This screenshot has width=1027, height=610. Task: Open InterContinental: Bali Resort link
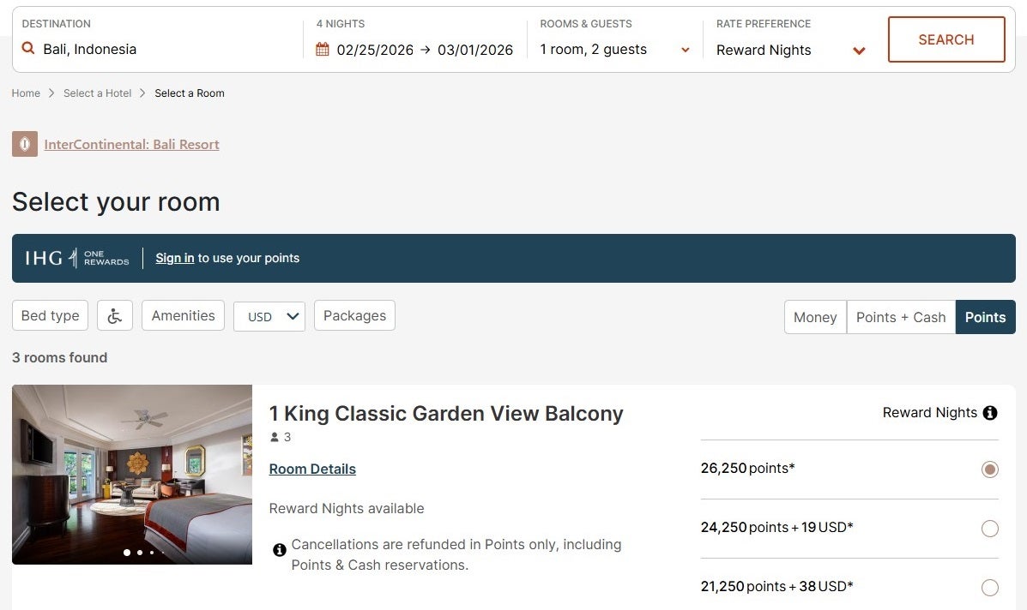click(x=131, y=145)
